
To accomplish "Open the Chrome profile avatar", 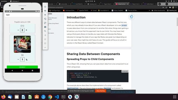I will (x=173, y=7).
